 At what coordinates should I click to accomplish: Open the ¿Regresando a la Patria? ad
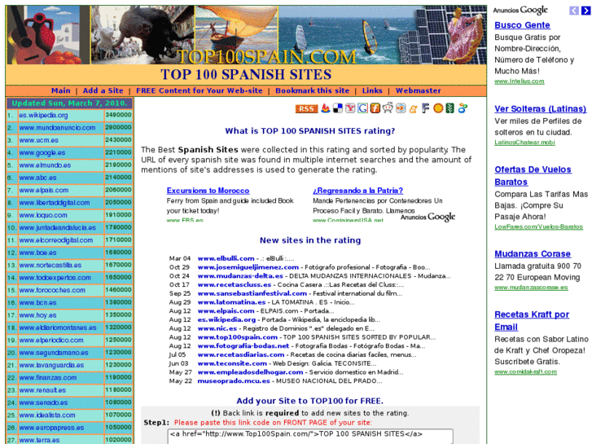coord(358,191)
